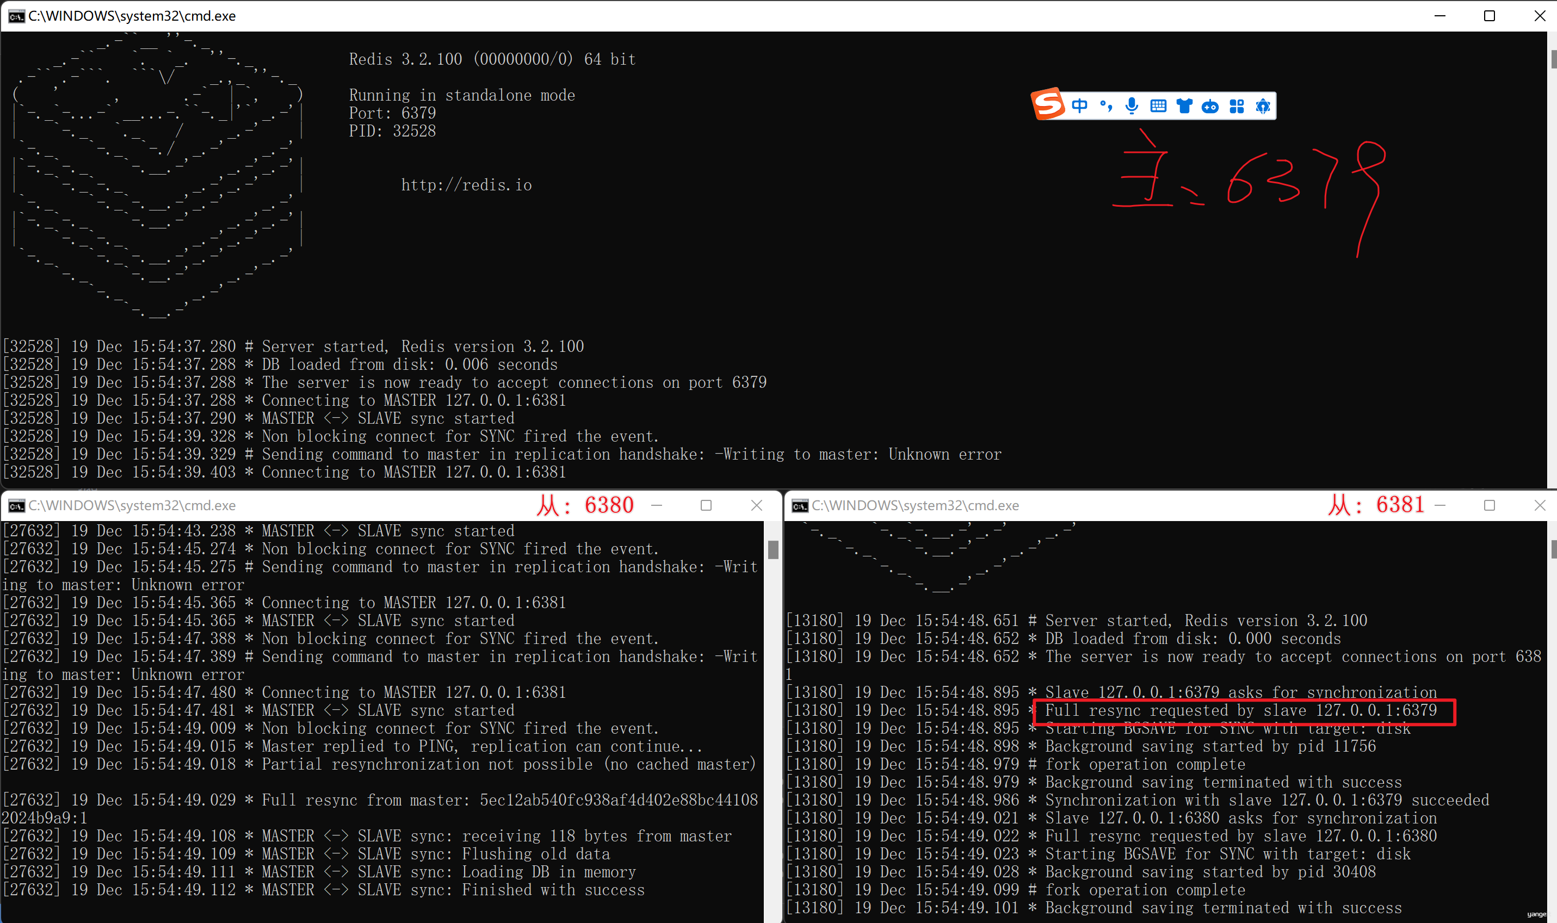Open system menu icon of bottom-right cmd window
This screenshot has height=923, width=1557.
point(799,506)
